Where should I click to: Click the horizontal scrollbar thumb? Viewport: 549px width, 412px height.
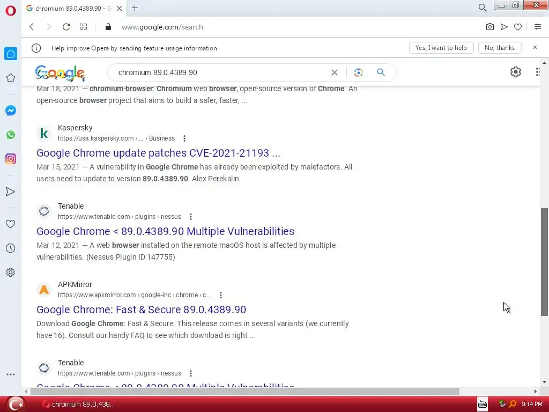[244, 391]
